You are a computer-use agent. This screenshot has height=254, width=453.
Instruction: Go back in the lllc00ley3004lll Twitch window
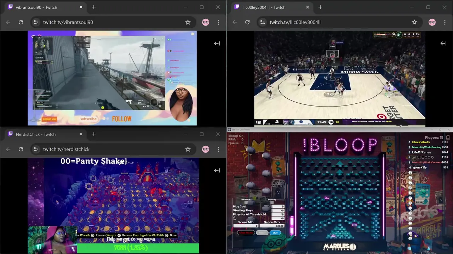click(x=235, y=22)
